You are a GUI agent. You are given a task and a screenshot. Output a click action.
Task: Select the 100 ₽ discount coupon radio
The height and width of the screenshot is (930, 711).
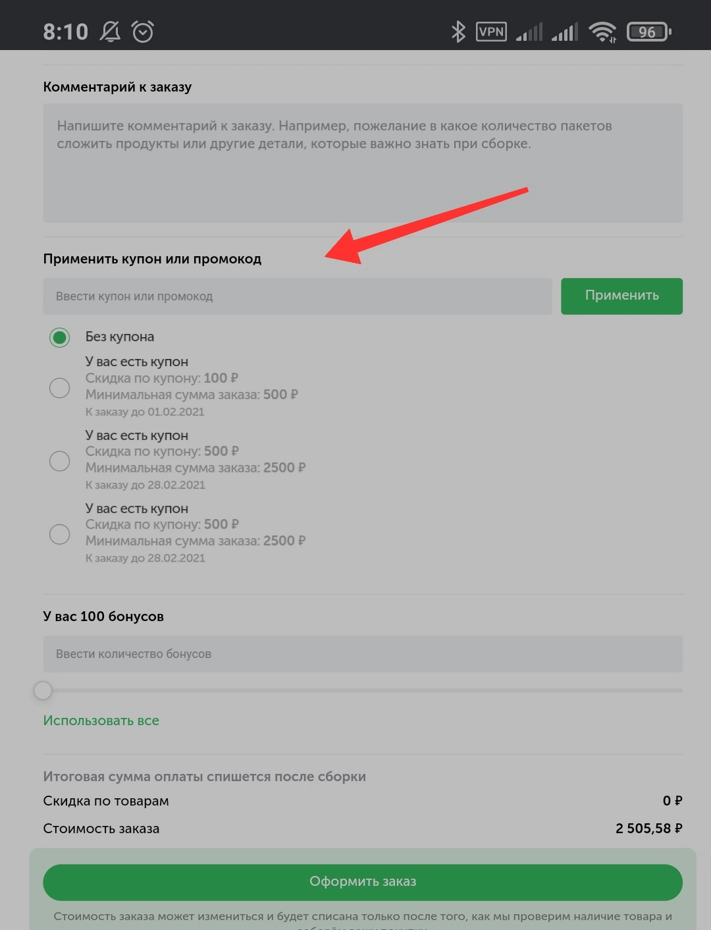[x=60, y=387]
